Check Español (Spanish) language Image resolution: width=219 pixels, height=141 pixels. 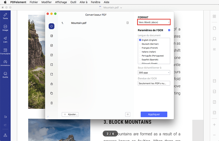coord(140,59)
